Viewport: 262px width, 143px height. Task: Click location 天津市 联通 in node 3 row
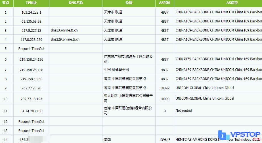(113, 30)
